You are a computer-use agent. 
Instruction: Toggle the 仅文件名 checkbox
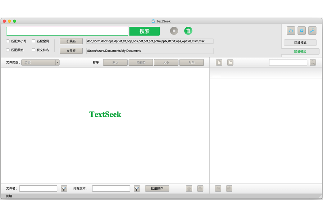(33, 50)
